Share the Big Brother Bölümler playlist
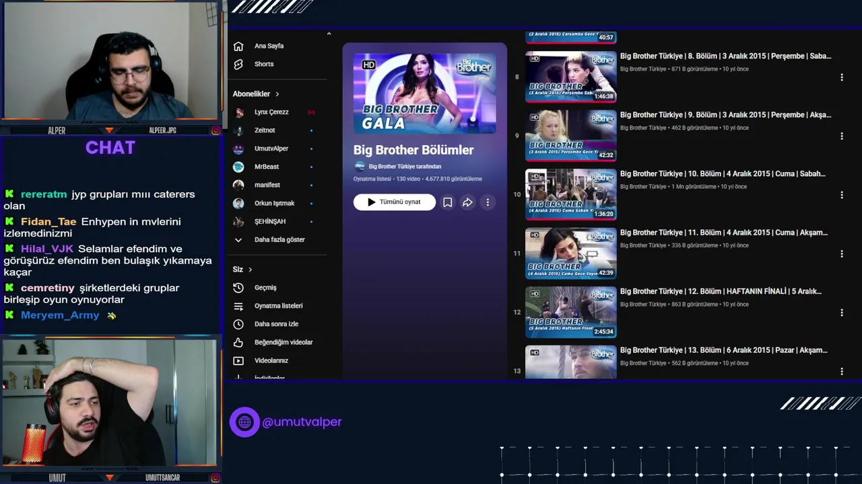The height and width of the screenshot is (484, 862). [x=467, y=202]
